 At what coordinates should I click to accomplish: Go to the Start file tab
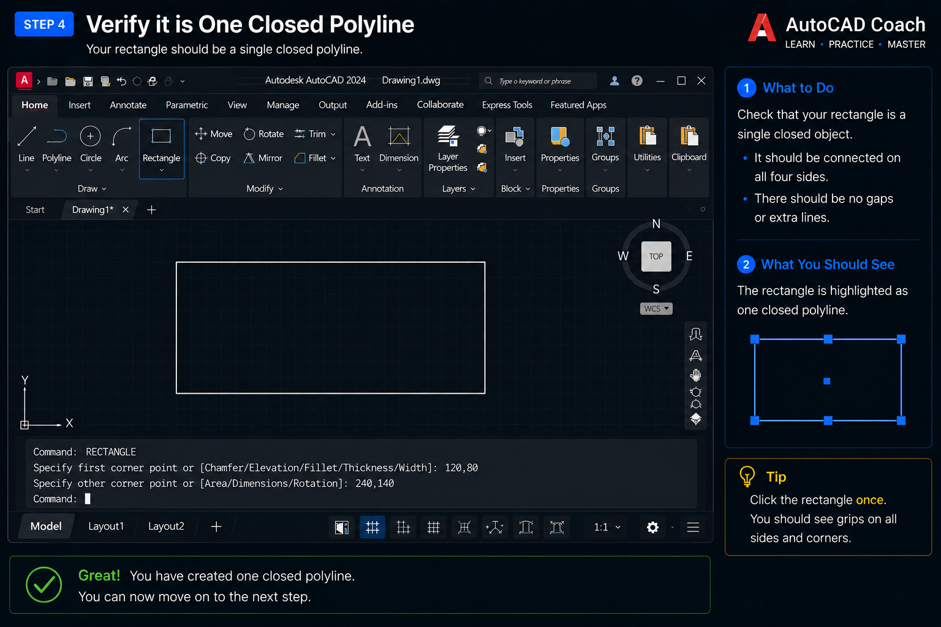[x=35, y=210]
